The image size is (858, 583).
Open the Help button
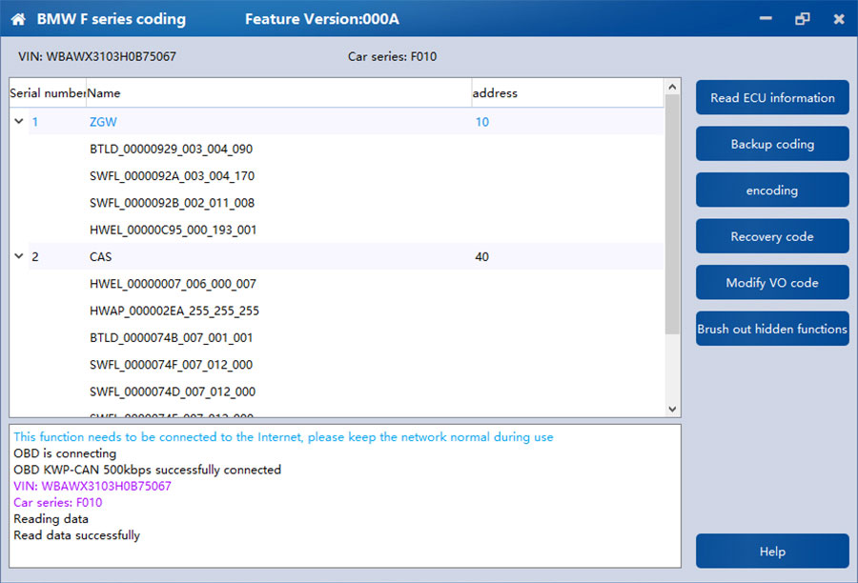772,552
